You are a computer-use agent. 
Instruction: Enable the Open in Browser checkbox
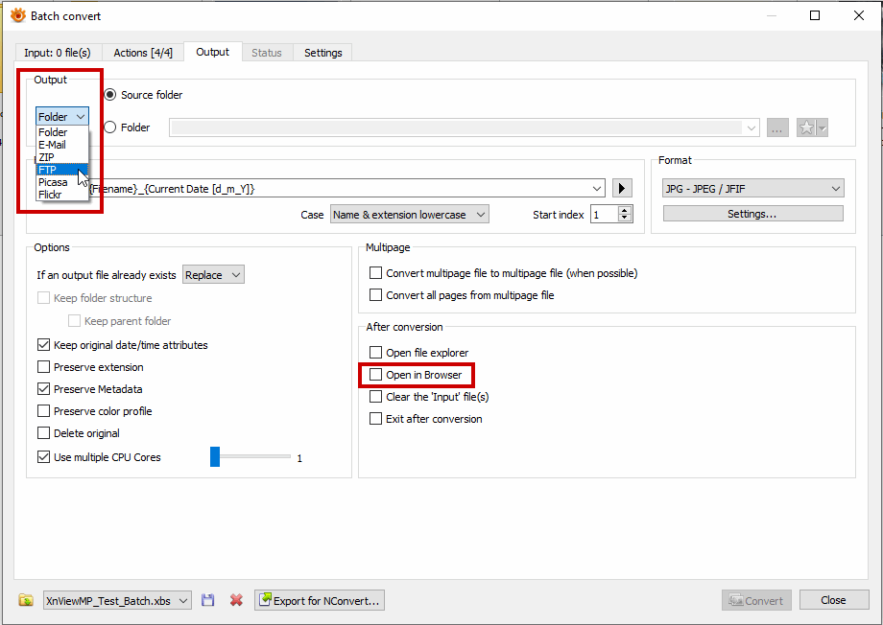coord(376,375)
